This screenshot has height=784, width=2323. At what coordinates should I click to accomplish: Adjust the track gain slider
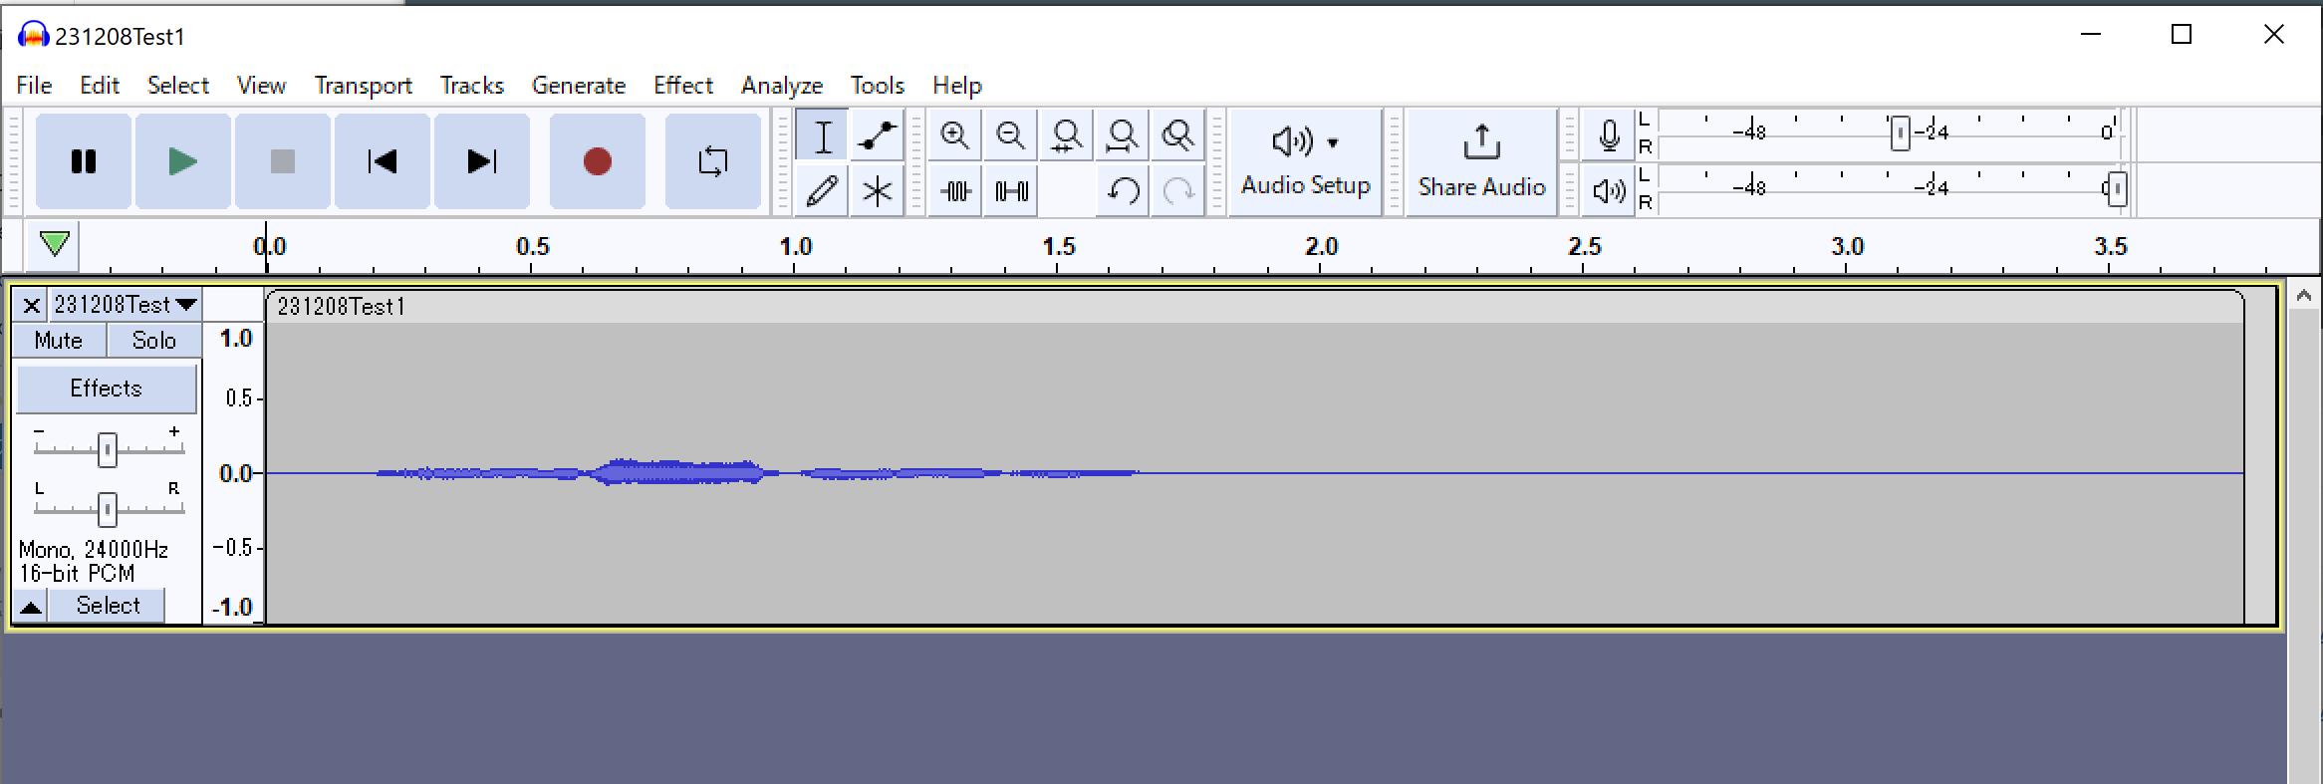tap(108, 450)
